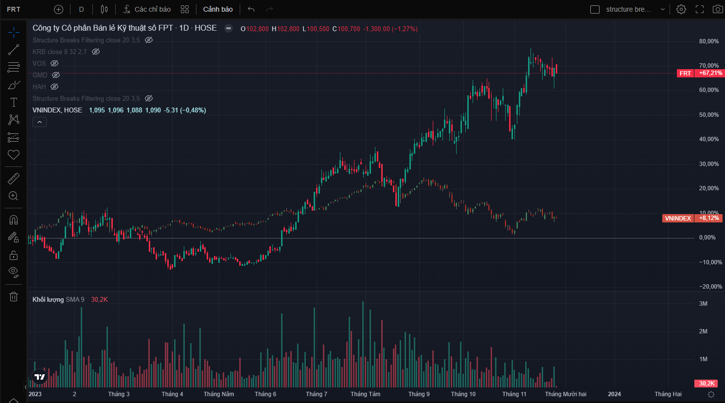Click the 'Tháng Tám' time axis label
This screenshot has width=725, height=403.
click(366, 394)
